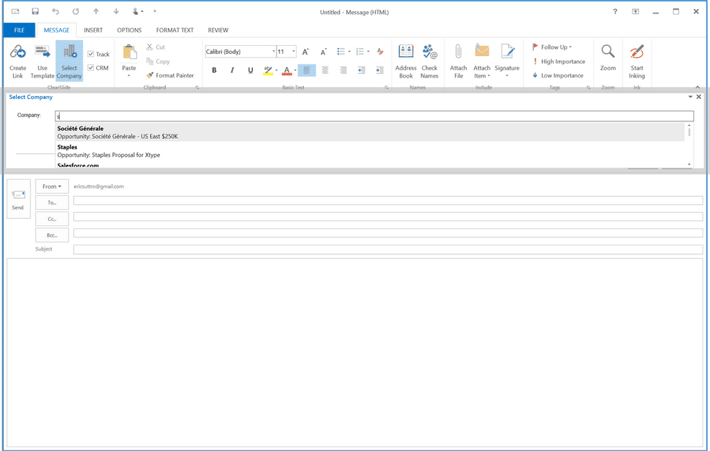Expand the numbering list options
This screenshot has height=451, width=710.
click(x=368, y=52)
